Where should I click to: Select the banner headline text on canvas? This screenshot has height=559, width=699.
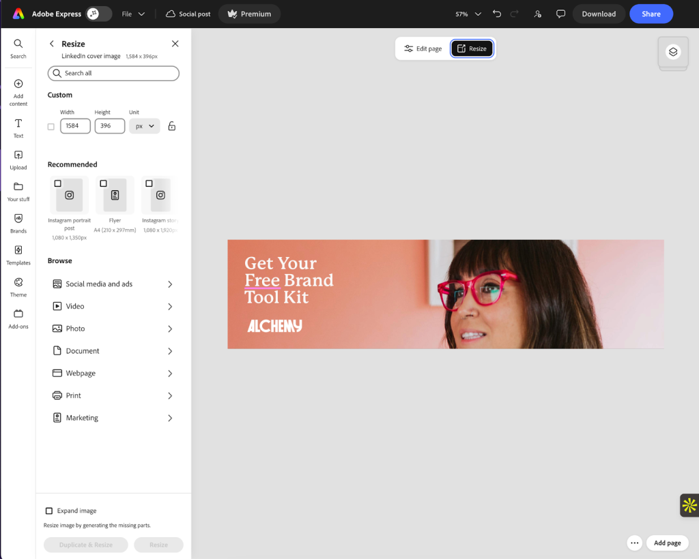(x=289, y=280)
